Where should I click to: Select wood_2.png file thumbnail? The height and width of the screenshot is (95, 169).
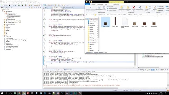[x=135, y=24]
